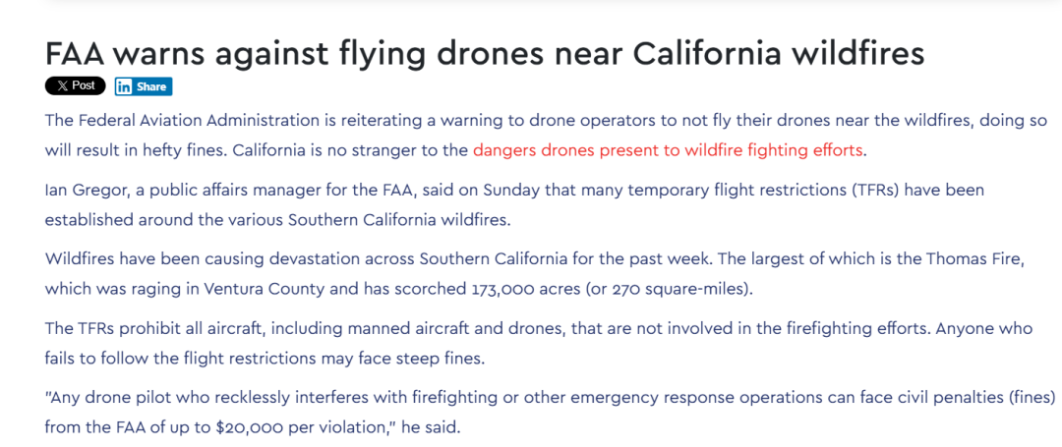Click the word 'FAA' in the headline
Screen dimensions: 1062x447
click(77, 54)
